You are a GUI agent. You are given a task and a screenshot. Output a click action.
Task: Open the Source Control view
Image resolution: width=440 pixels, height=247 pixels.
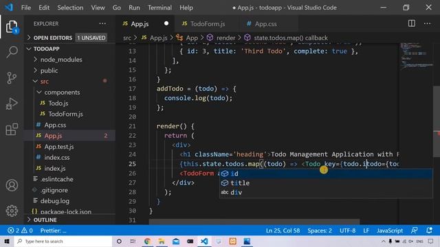(12, 78)
